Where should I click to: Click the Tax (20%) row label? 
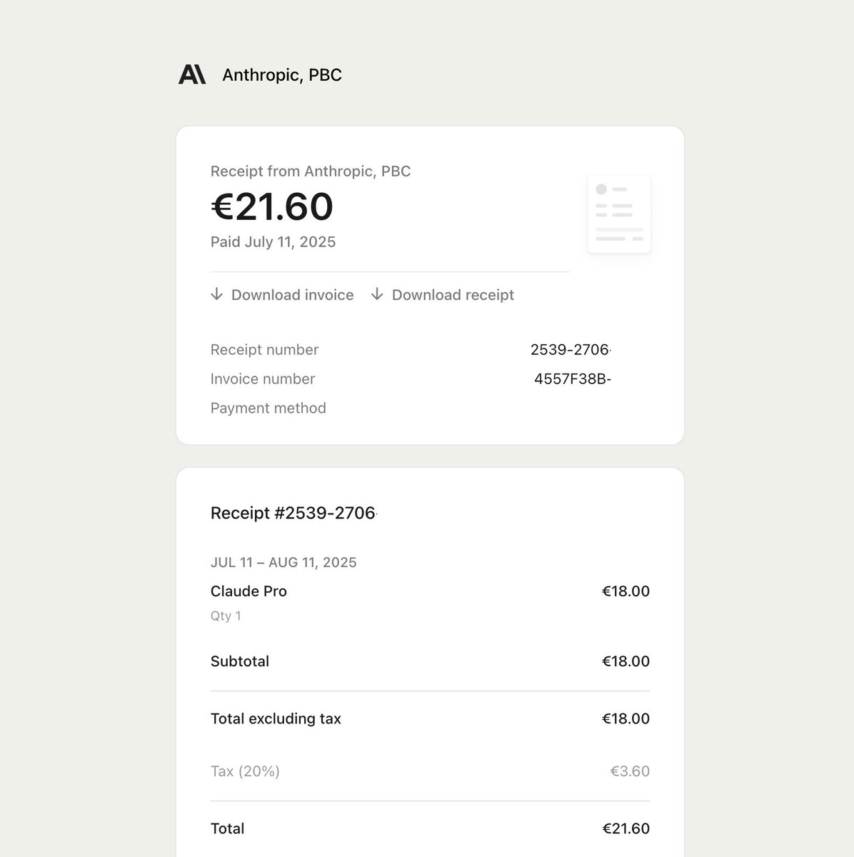[245, 771]
